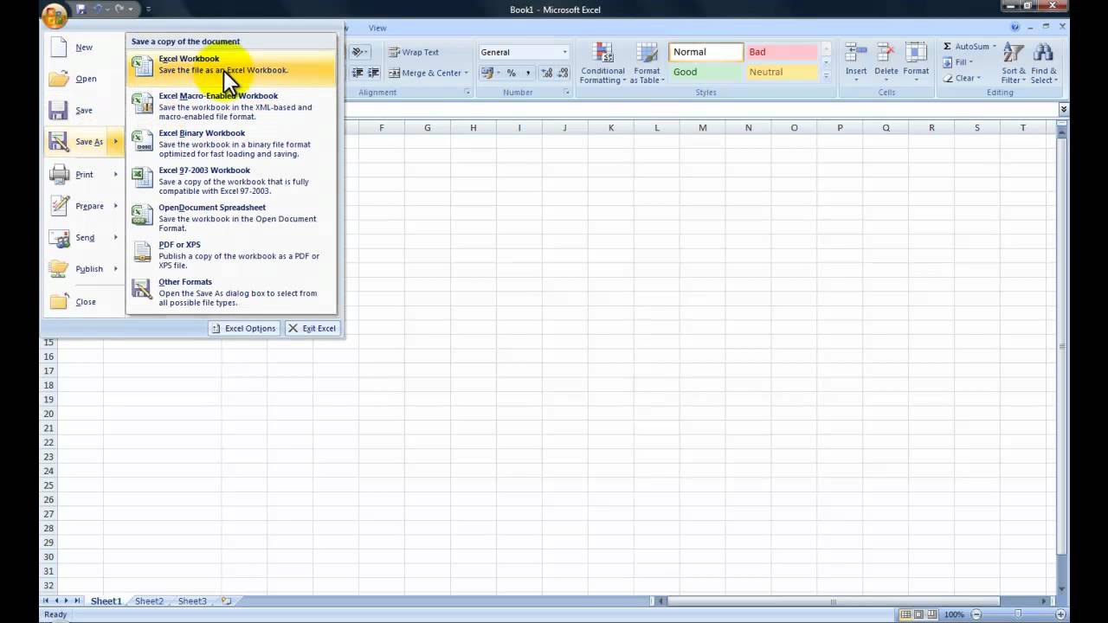Expand the Send submenu arrow
The height and width of the screenshot is (623, 1108).
[116, 237]
